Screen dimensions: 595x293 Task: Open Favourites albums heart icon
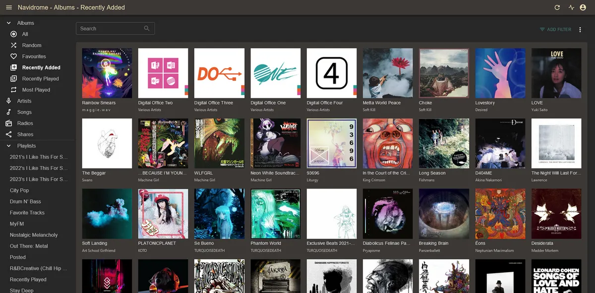click(14, 57)
